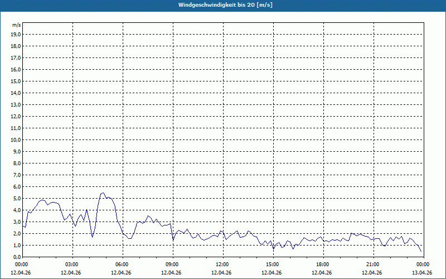Select the "12.04.26" date under 09:00
Screen dimensions: 446x279
171,273
